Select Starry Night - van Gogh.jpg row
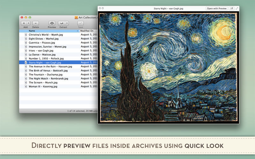 tap(58, 62)
